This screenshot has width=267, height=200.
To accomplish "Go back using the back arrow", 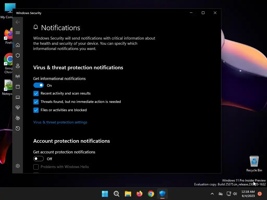I will coord(18,22).
